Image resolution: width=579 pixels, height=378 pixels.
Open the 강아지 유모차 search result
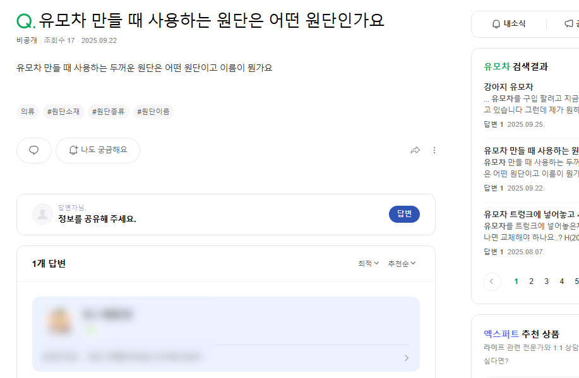point(509,86)
